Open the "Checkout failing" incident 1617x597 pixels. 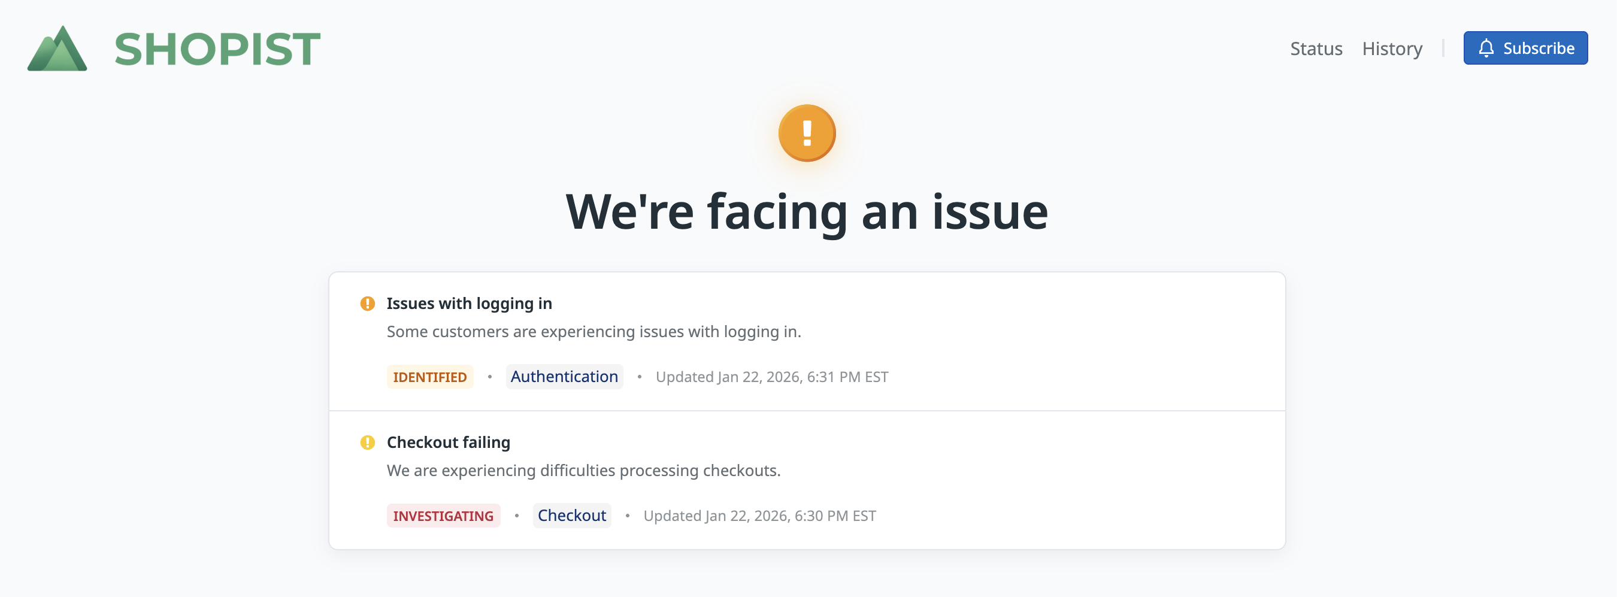pos(448,443)
